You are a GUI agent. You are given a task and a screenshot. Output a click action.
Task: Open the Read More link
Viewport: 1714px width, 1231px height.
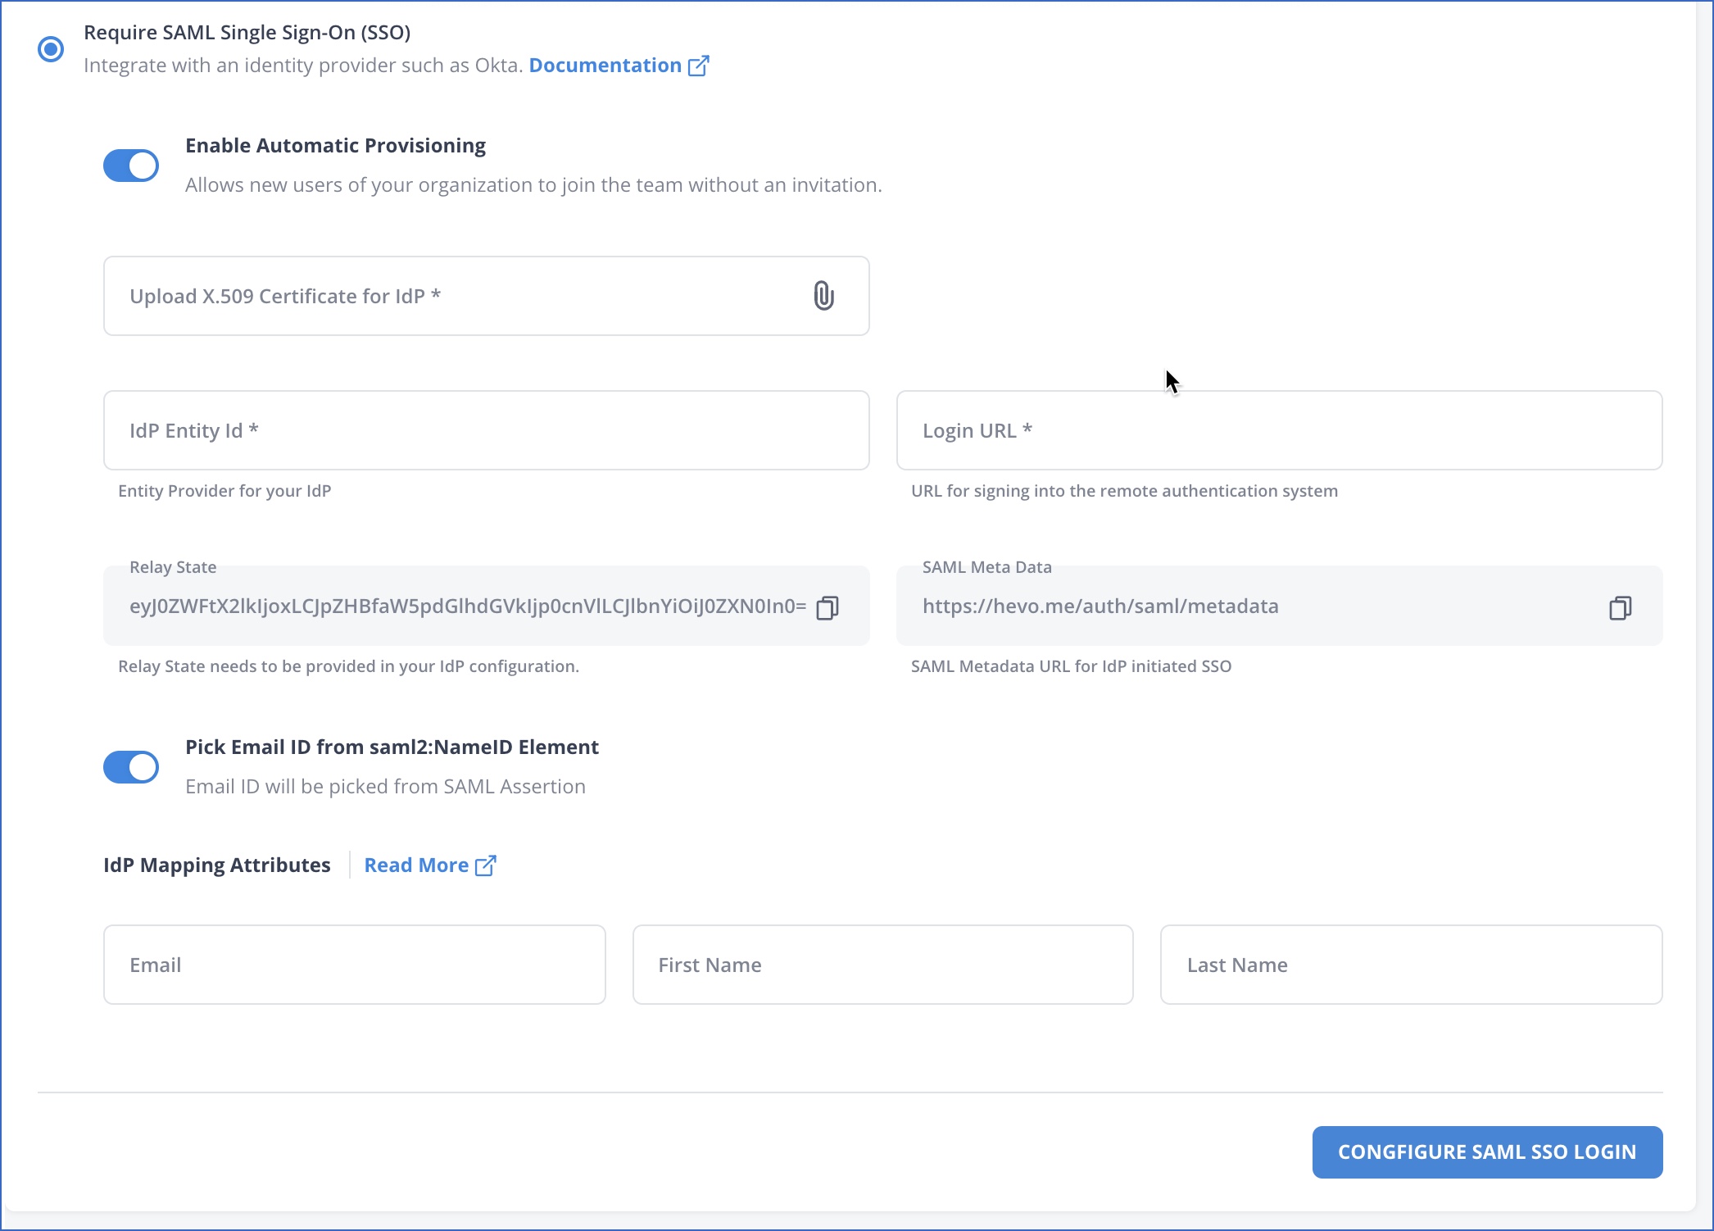tap(417, 865)
